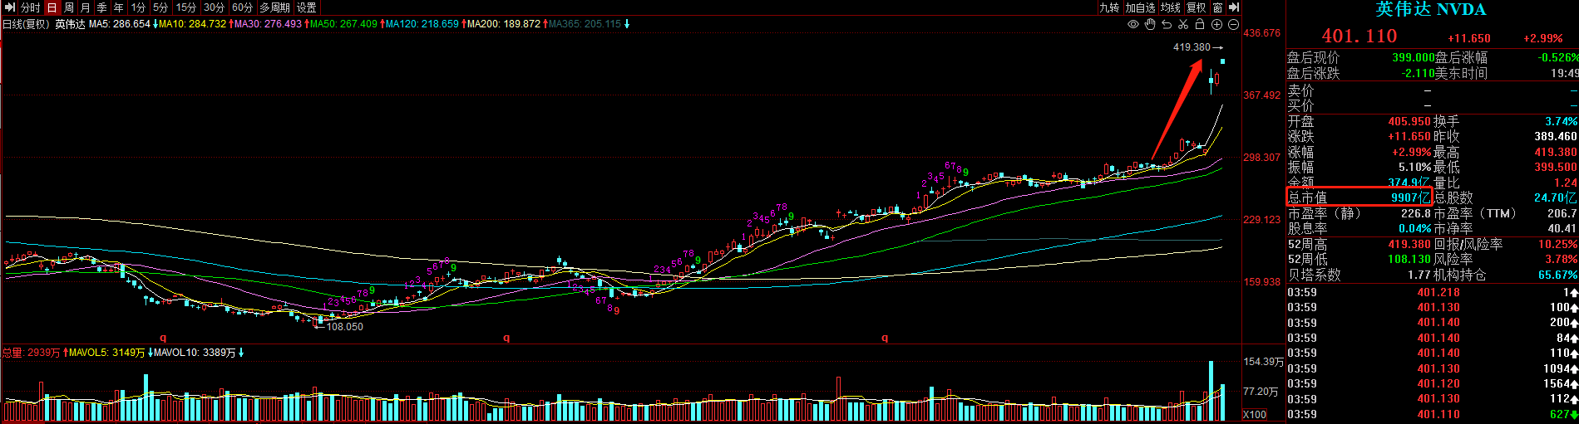
Task: Click the undo arrow icon
Action: (x=1167, y=25)
